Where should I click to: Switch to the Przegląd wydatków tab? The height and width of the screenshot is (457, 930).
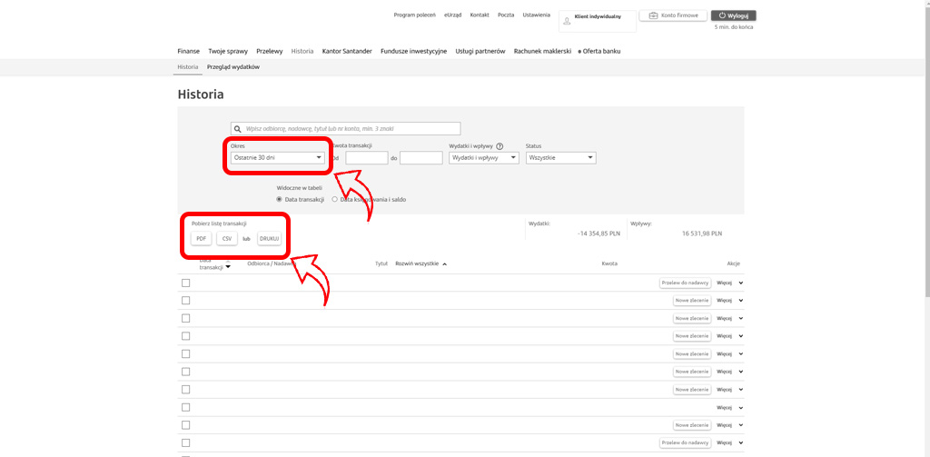(x=233, y=67)
